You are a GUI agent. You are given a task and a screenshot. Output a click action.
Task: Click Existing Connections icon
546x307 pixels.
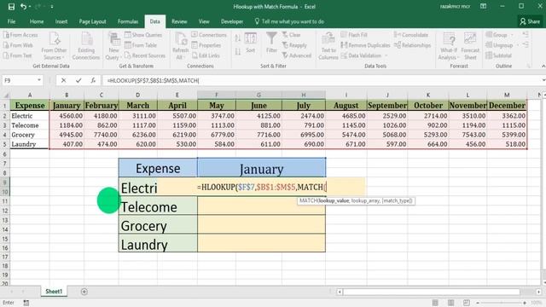tap(86, 45)
